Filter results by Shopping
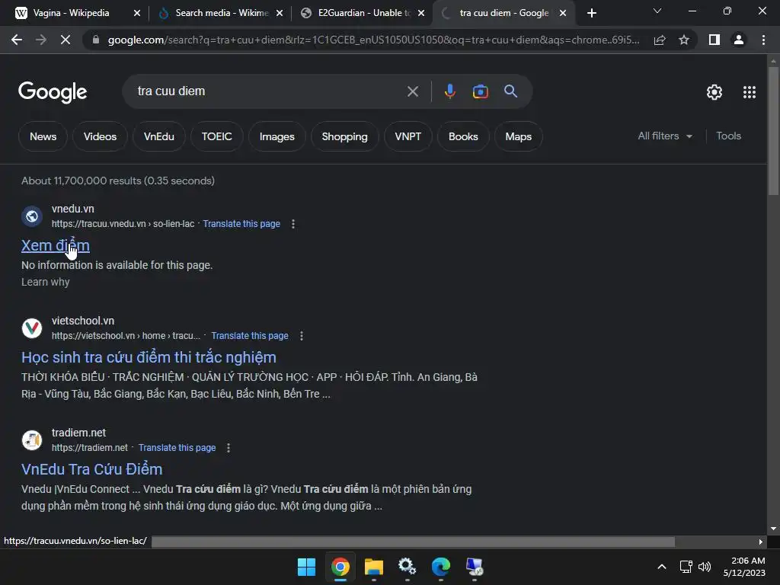This screenshot has height=585, width=780. tap(344, 136)
